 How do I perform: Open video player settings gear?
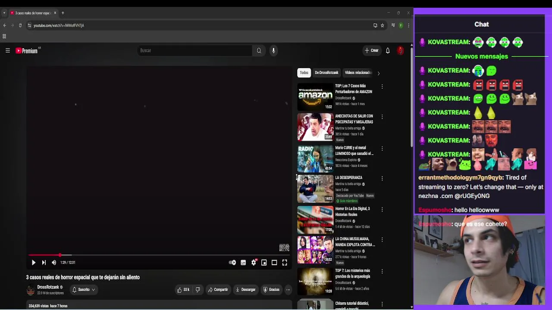254,263
